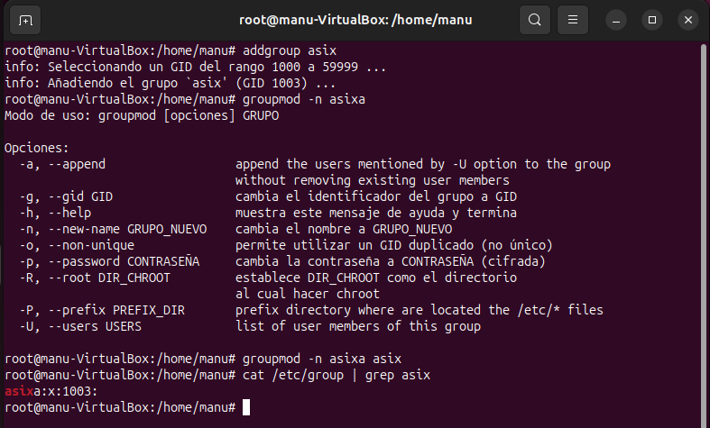Click the "--users USERS" option text
710x428 pixels.
(93, 326)
